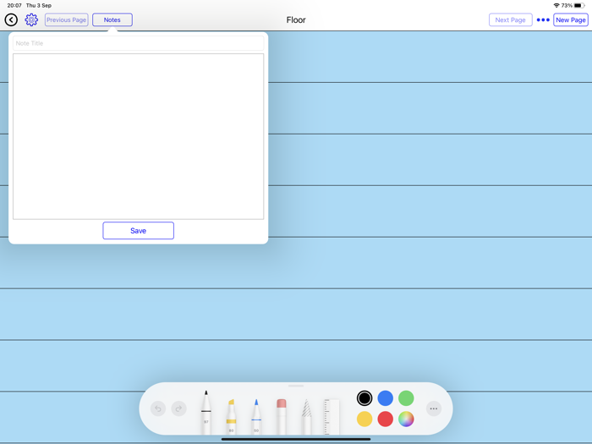
Task: Select the lasso selection tool
Action: coord(306,416)
